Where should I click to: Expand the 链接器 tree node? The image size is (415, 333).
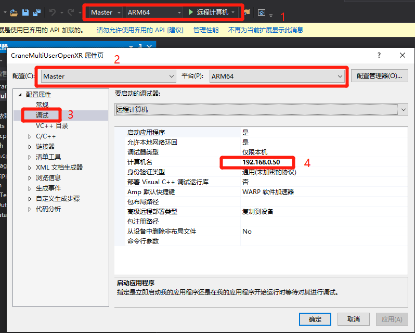pyautogui.click(x=30, y=147)
